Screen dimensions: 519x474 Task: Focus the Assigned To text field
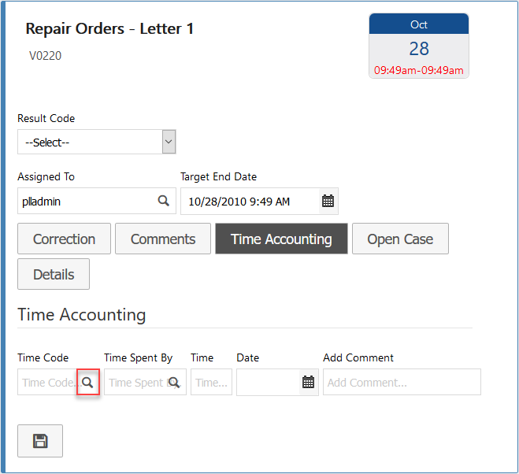pyautogui.click(x=85, y=201)
